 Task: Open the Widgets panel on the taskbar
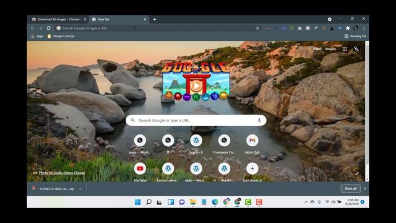tap(171, 202)
